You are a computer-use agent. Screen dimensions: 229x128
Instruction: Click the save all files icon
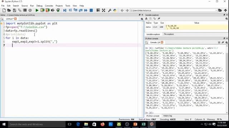point(20,10)
